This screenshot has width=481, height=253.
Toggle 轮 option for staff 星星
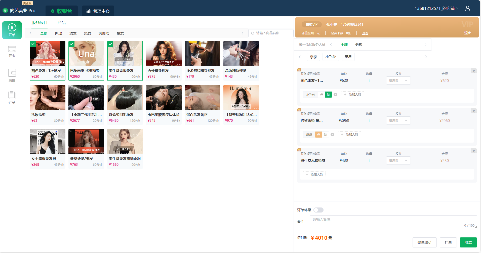(325, 135)
